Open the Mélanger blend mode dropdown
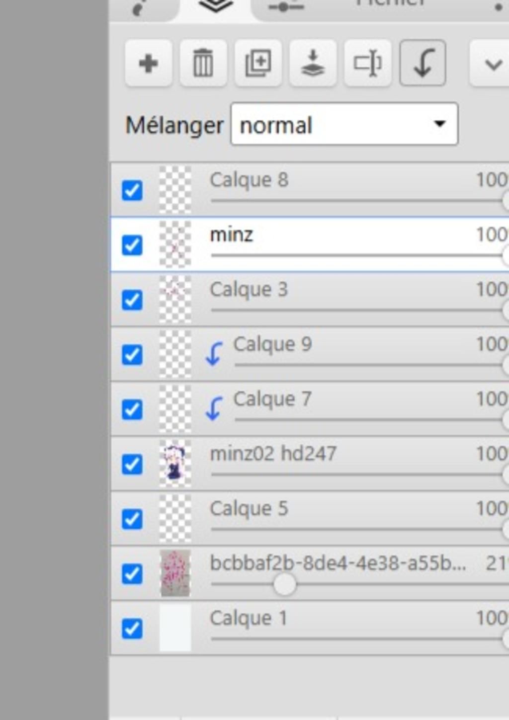Viewport: 509px width, 720px height. (344, 124)
